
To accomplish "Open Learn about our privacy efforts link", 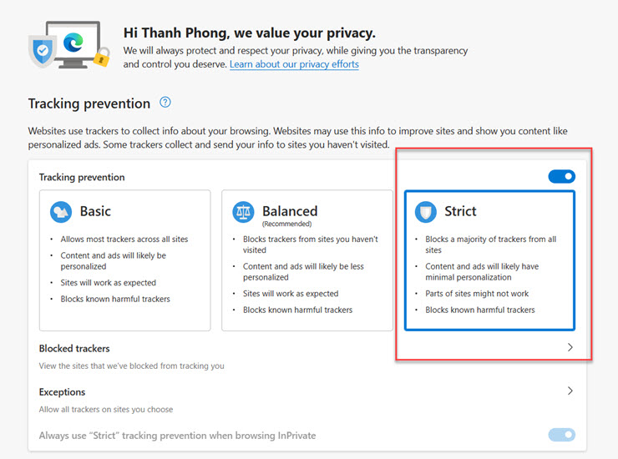I will point(294,64).
